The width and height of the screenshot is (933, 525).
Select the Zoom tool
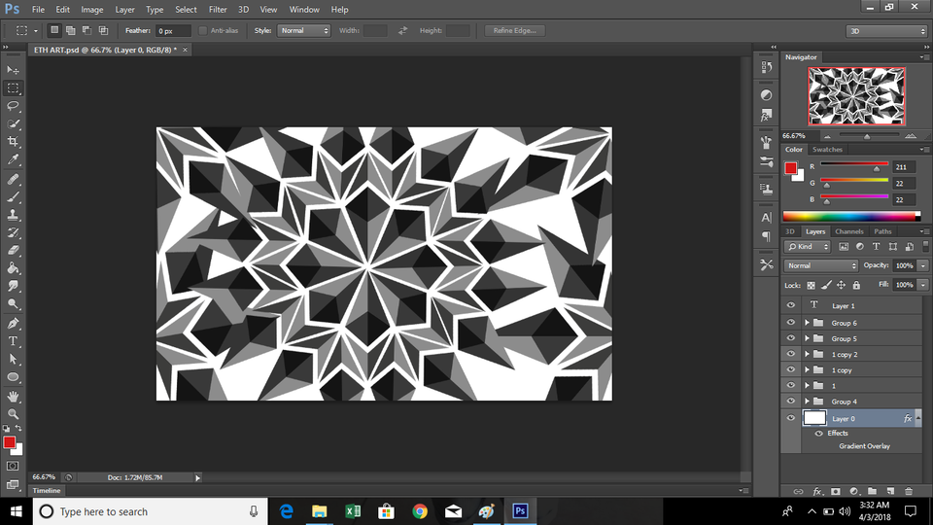[x=14, y=414]
